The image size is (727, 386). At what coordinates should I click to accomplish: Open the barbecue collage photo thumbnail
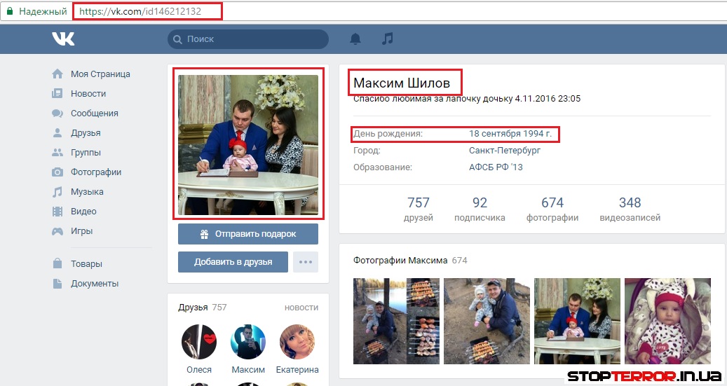[396, 321]
